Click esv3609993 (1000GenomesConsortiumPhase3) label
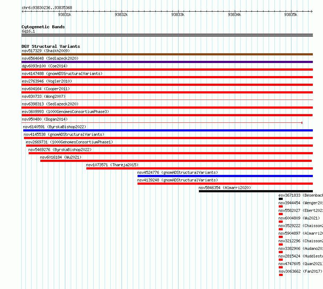323x289 pixels. click(x=65, y=112)
